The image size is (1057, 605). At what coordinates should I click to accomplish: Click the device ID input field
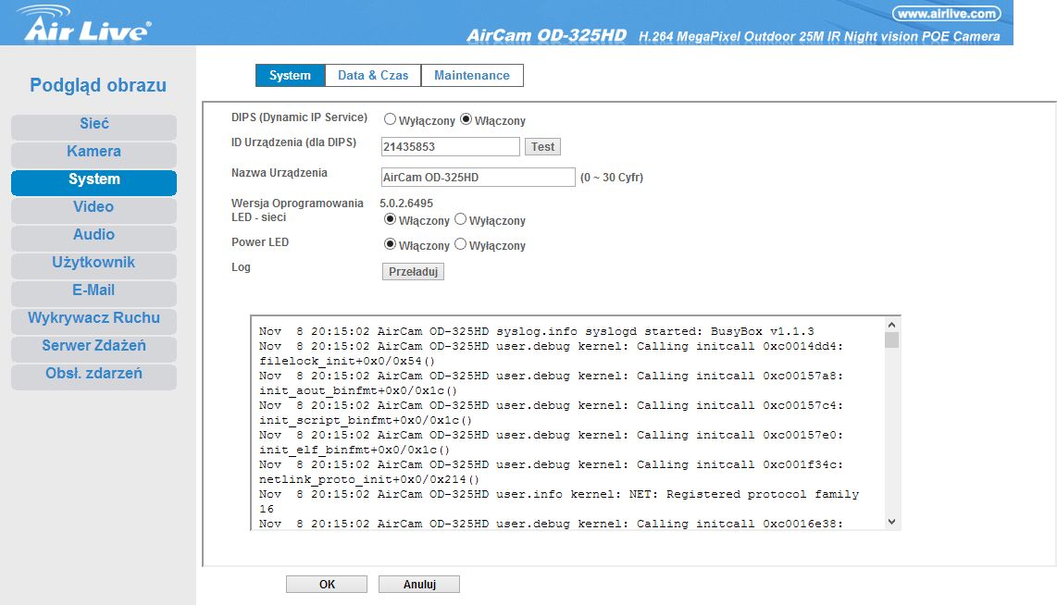451,147
